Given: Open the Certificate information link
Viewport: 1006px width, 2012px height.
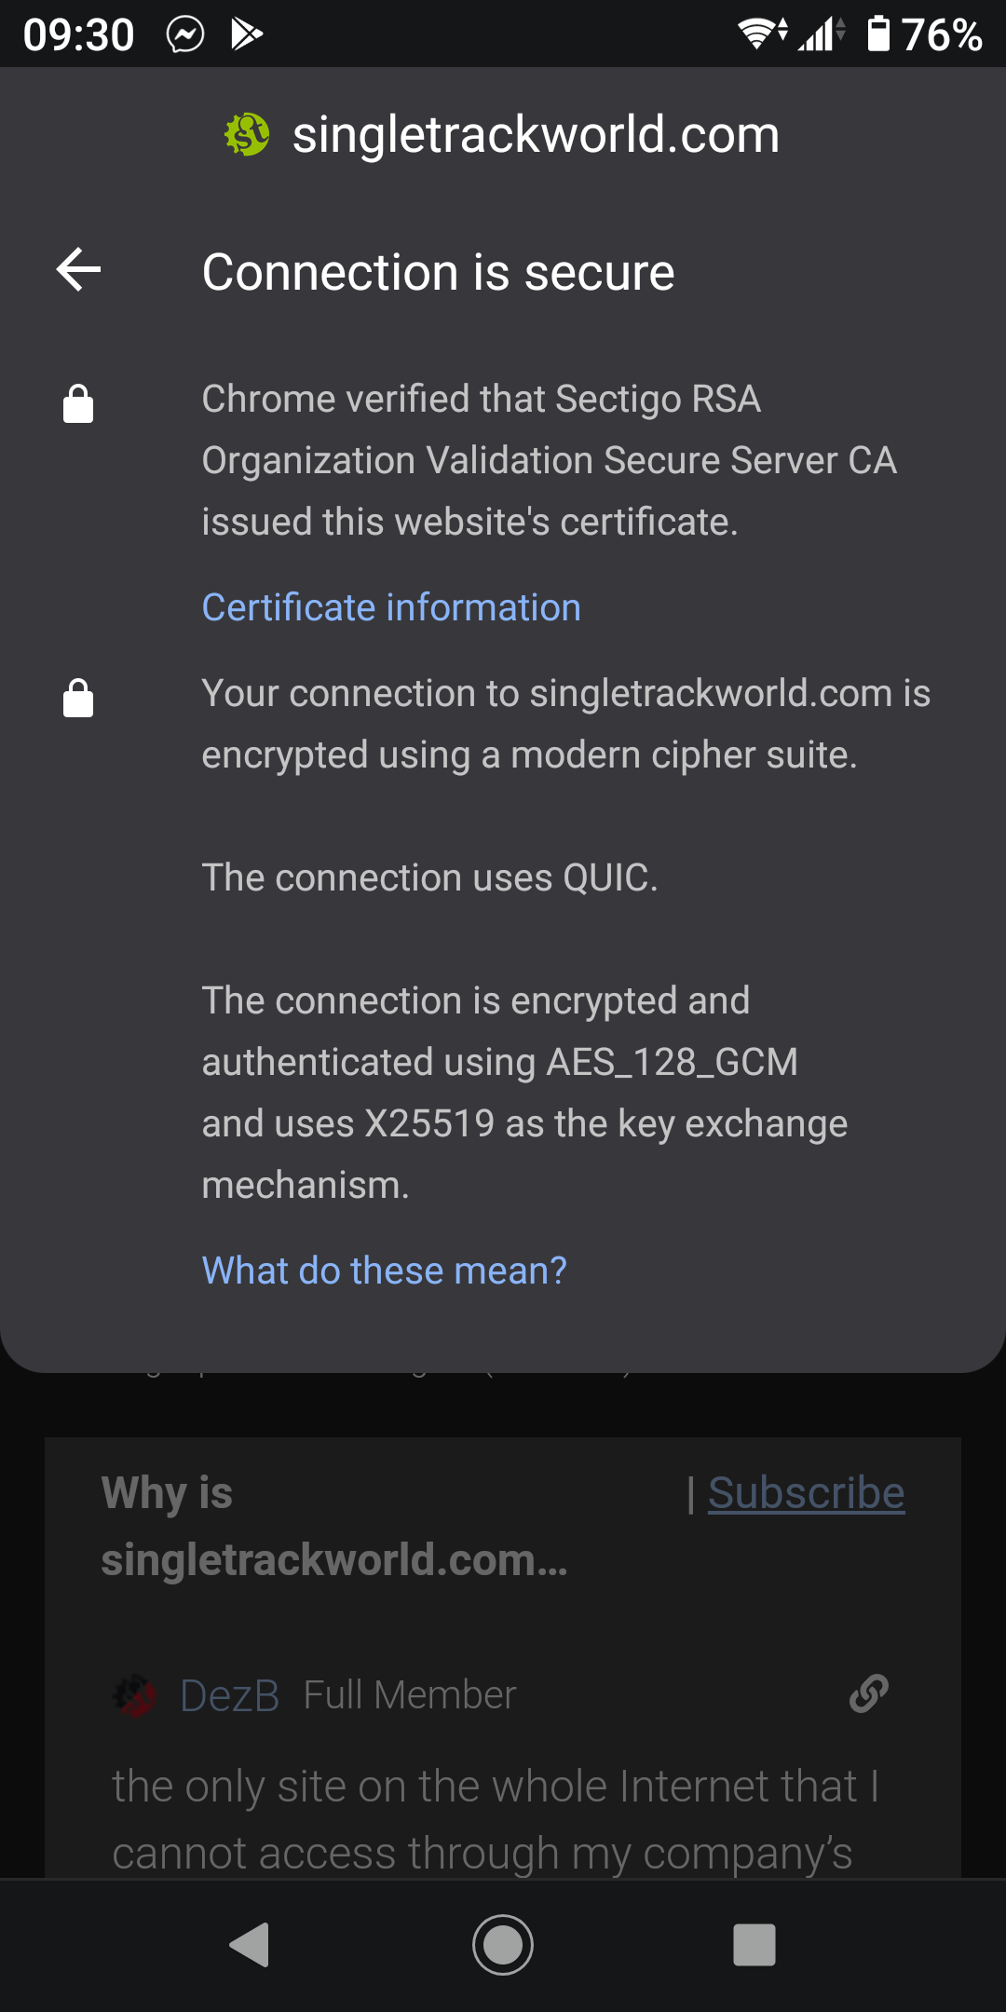Looking at the screenshot, I should click(391, 607).
